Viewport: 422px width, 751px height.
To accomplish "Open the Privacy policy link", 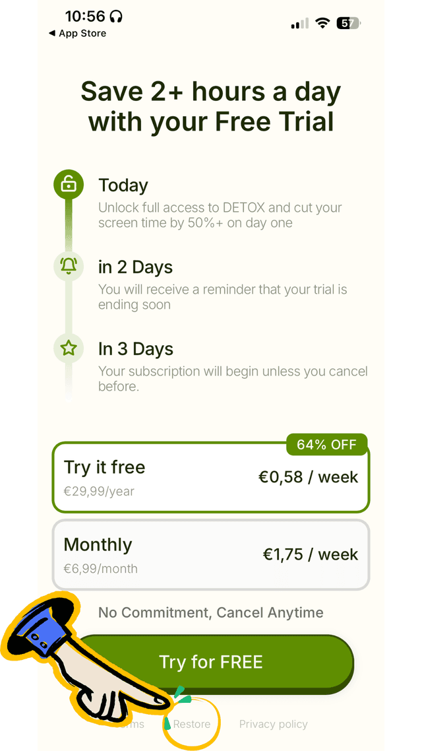I will coord(273,724).
